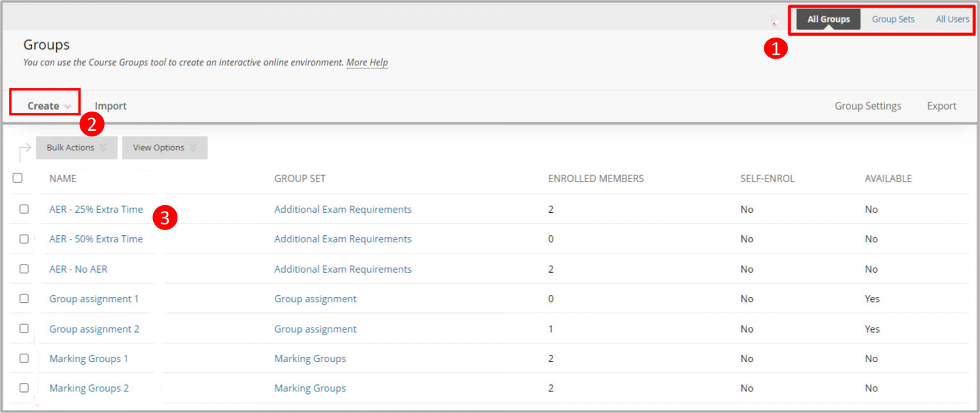The height and width of the screenshot is (413, 980).
Task: Open Group Settings
Action: pos(868,105)
